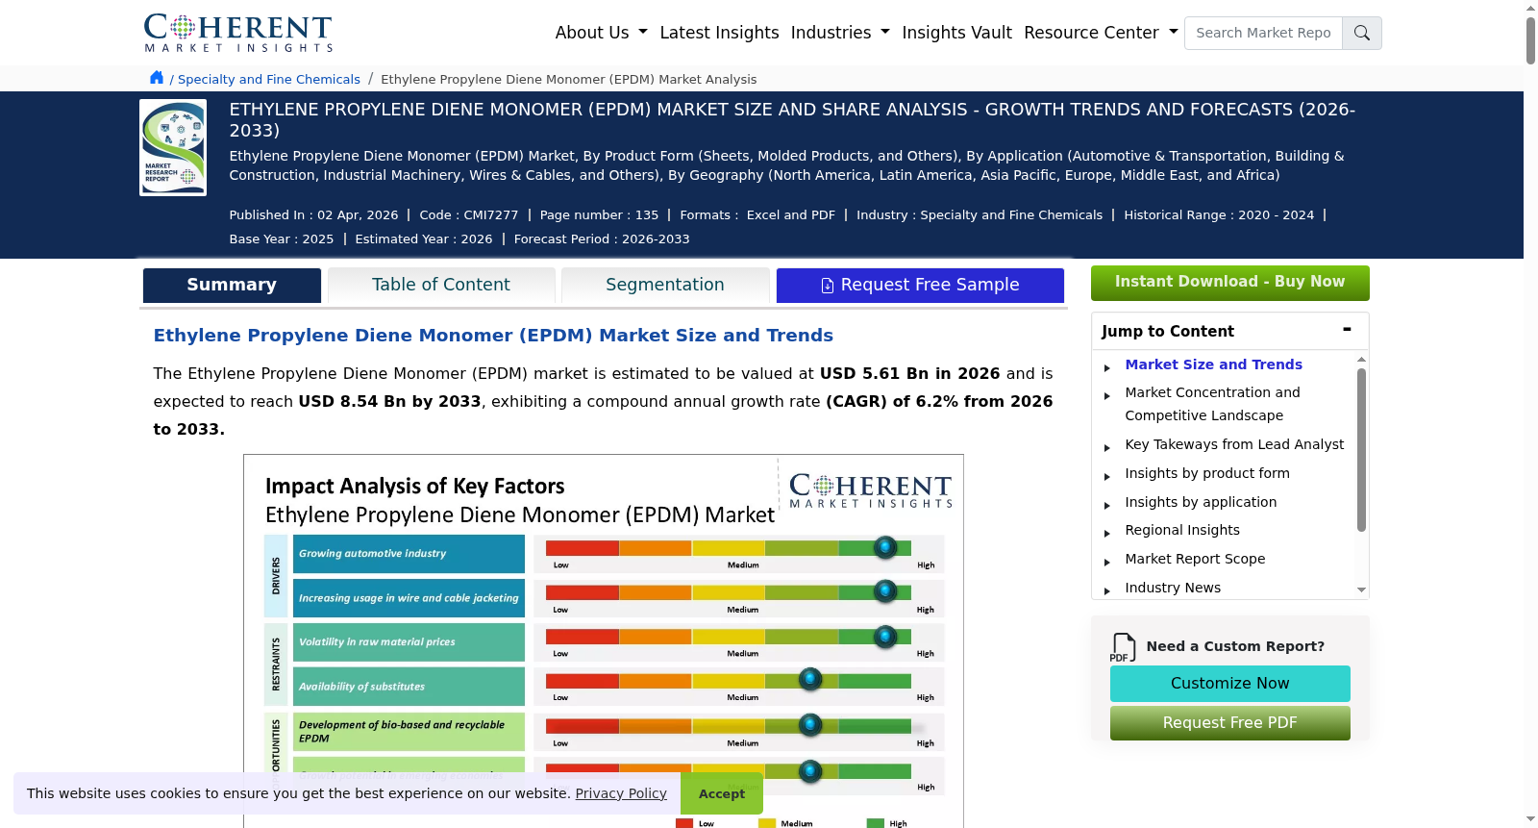
Task: Click the page vertical scrollbar thumb
Action: pyautogui.click(x=1530, y=40)
